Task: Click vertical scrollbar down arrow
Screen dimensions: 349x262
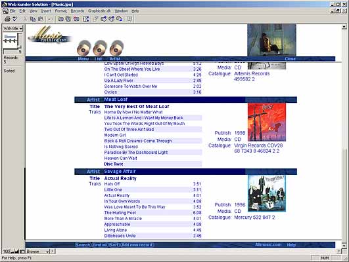Action: click(344, 246)
